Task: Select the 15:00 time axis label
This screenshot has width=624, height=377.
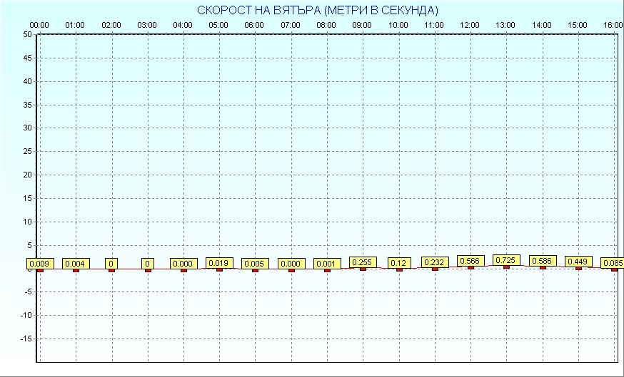Action: tap(578, 25)
